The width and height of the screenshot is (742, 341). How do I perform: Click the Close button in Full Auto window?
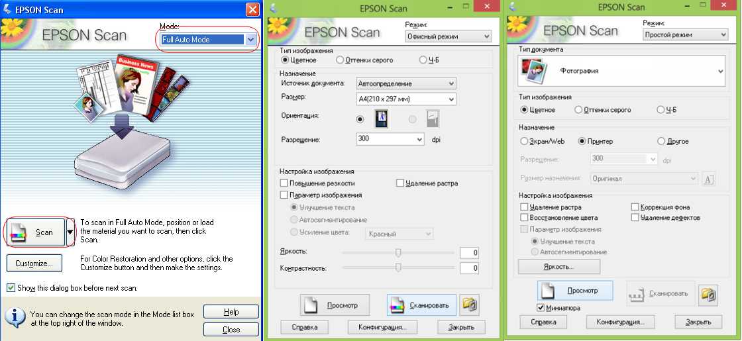(231, 329)
